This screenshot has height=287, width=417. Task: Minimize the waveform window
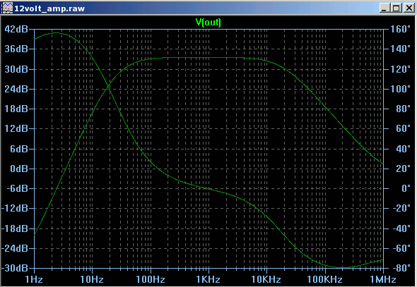pyautogui.click(x=384, y=8)
